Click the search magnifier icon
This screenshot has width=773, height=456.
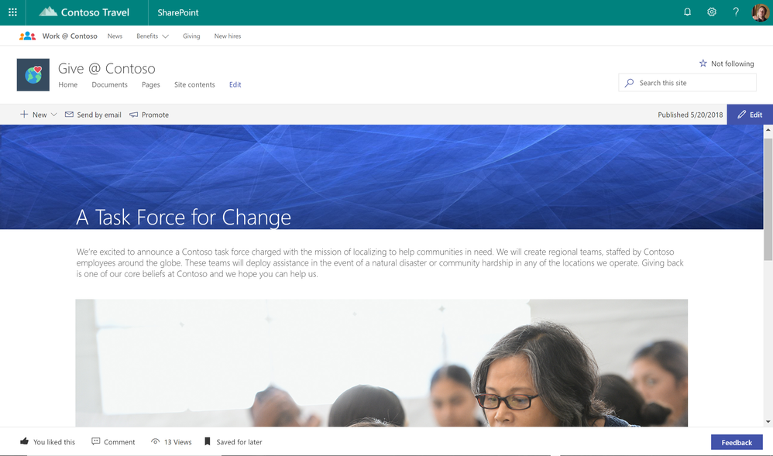pos(629,83)
